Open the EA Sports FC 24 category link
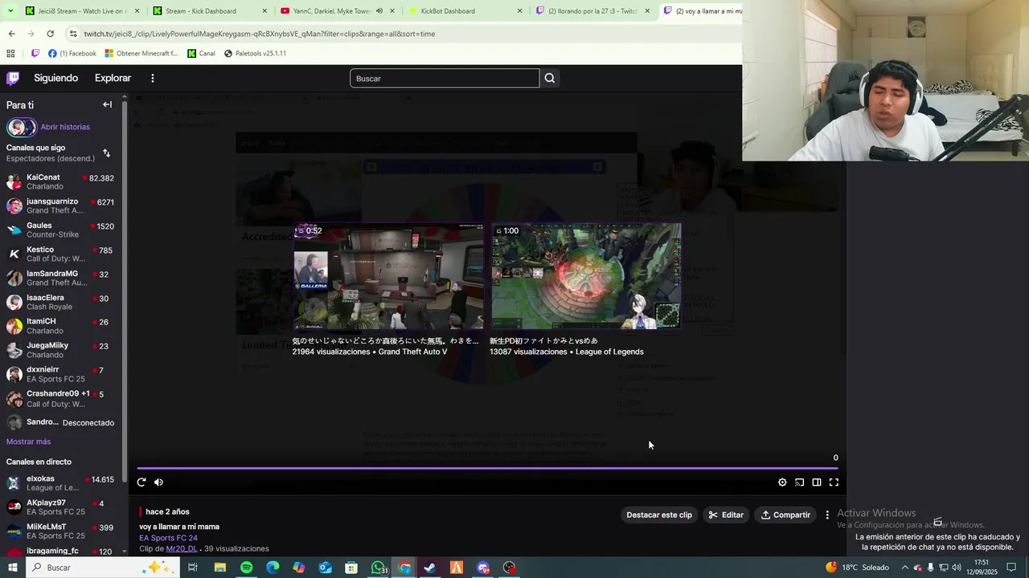 (168, 538)
